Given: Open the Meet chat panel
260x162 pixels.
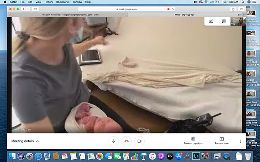Looking at the screenshot, I should pos(224,21).
